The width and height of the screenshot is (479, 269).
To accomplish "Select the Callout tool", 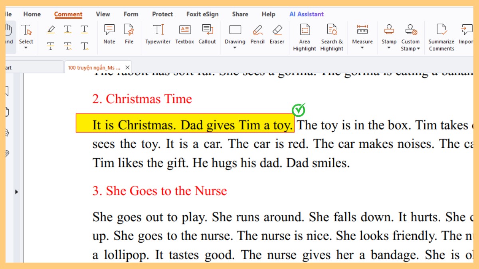I will 207,34.
